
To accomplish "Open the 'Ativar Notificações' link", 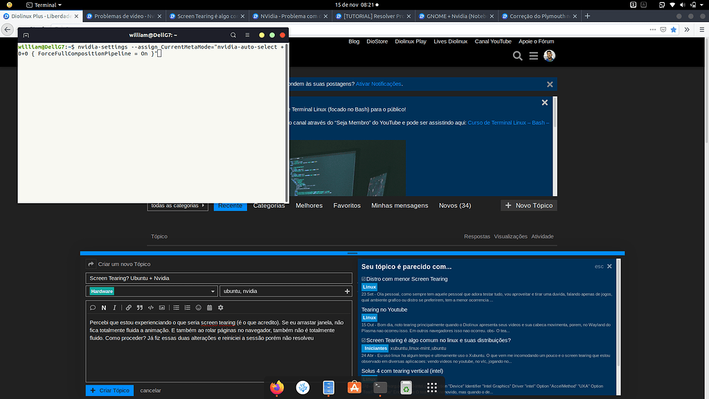I will [378, 83].
